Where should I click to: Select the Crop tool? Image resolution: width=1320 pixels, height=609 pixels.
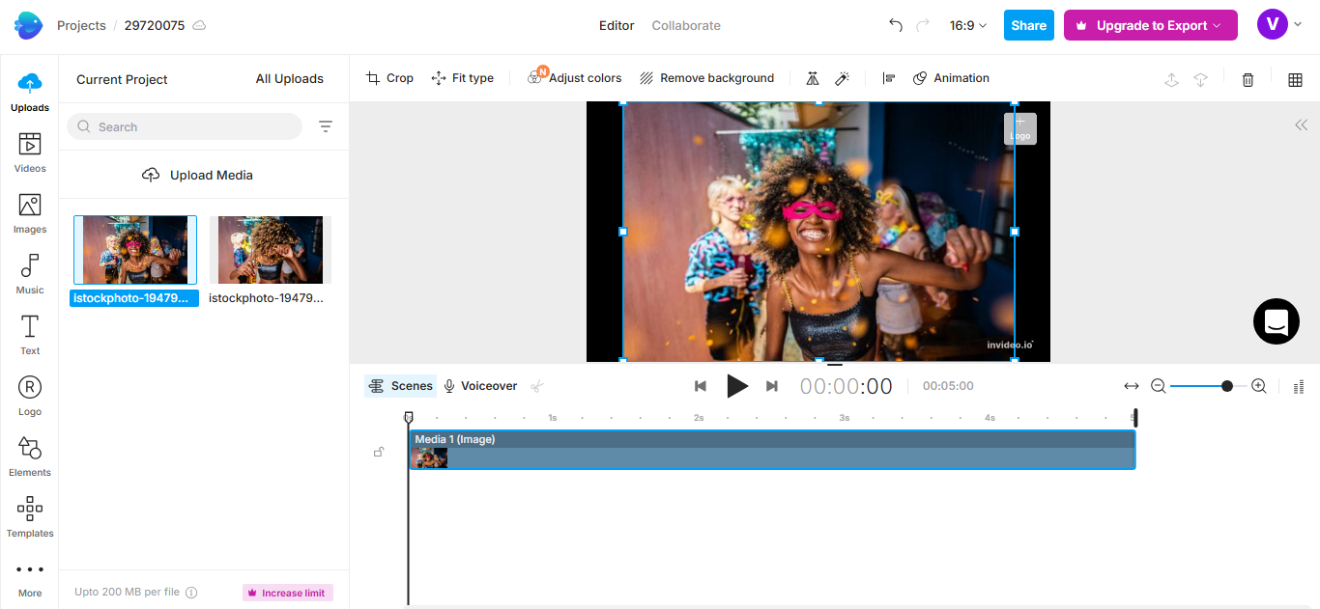[388, 77]
